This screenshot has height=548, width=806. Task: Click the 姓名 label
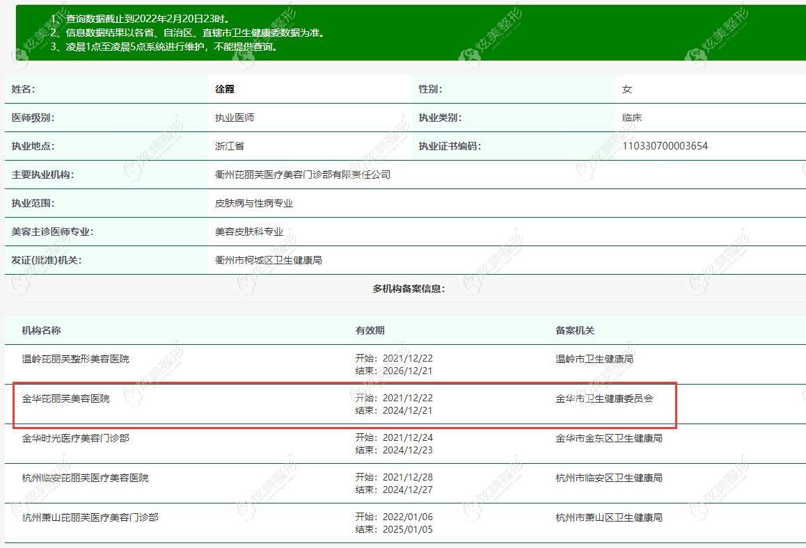tap(24, 90)
